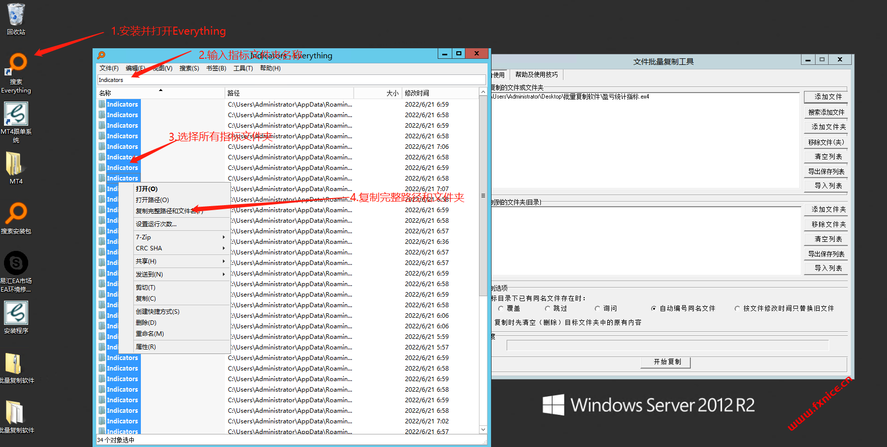Select the zipped 批量复制软件 archive icon

click(x=16, y=368)
